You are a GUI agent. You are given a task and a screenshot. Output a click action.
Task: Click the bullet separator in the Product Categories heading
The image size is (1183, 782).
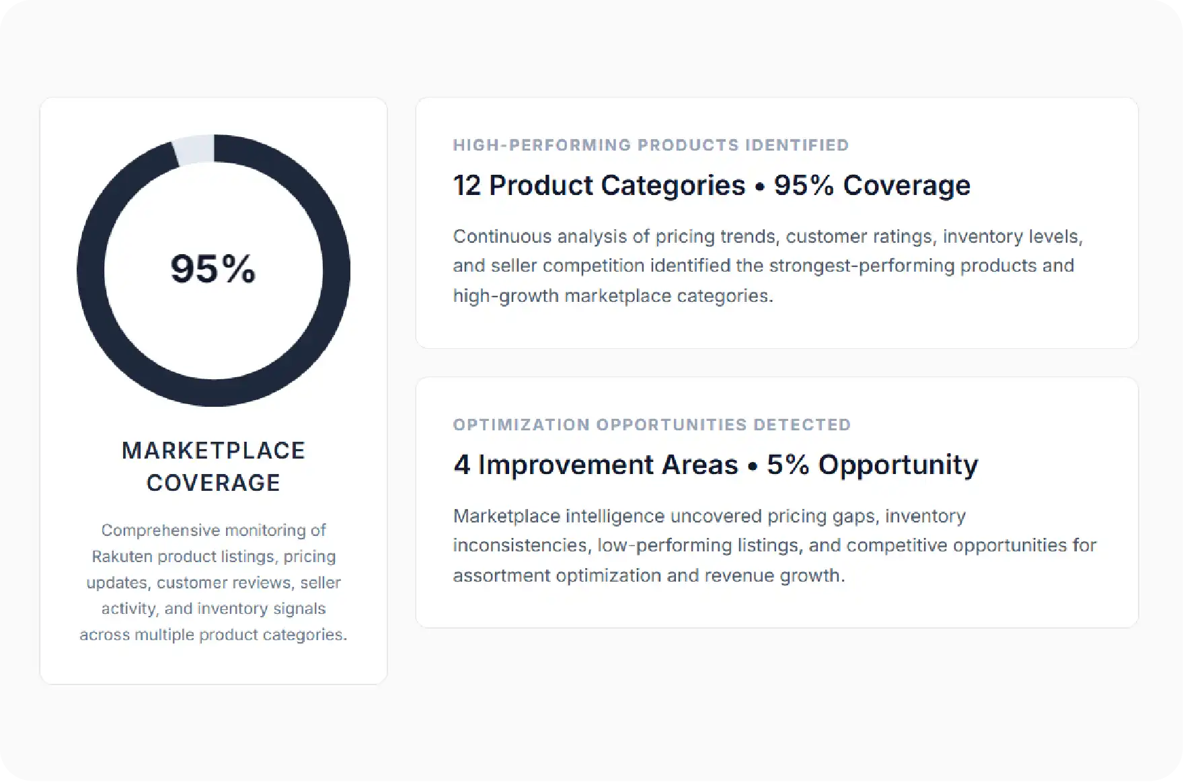click(760, 188)
